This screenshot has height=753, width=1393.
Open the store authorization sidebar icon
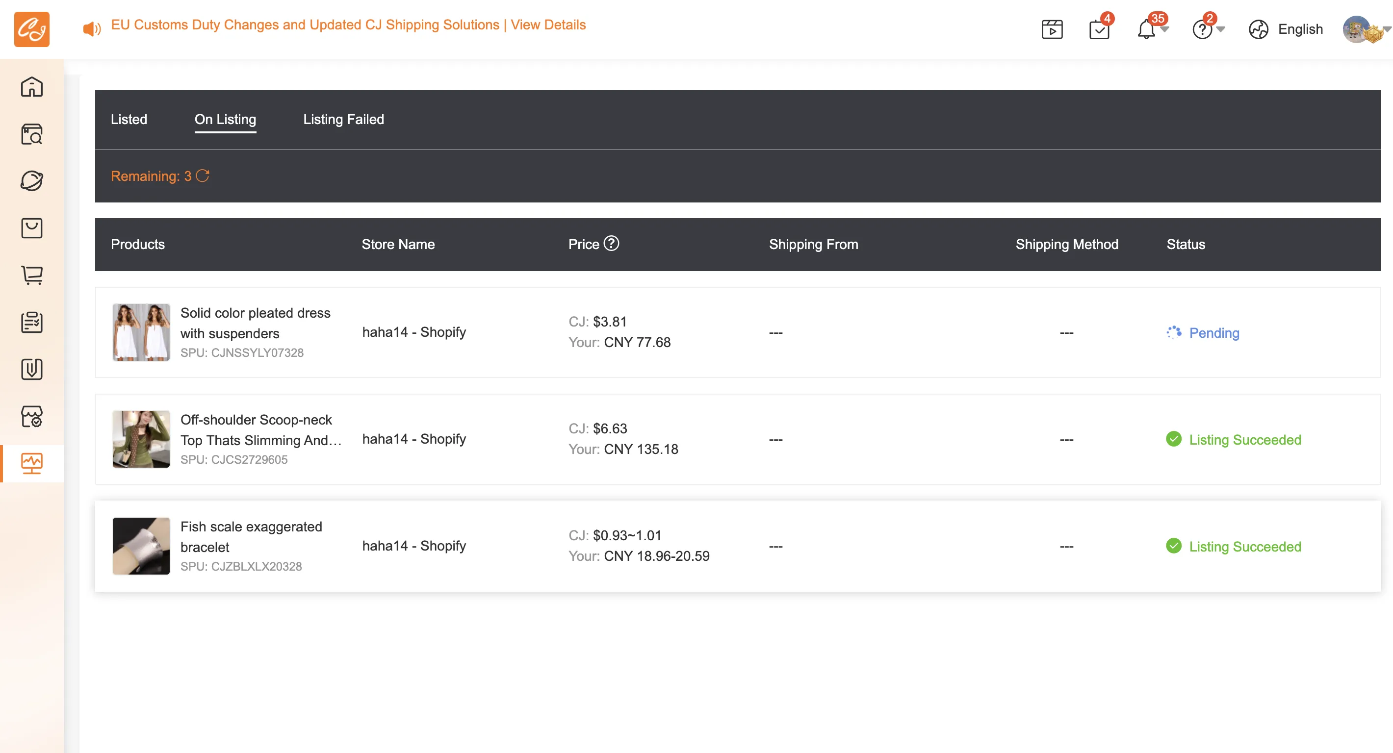32,416
